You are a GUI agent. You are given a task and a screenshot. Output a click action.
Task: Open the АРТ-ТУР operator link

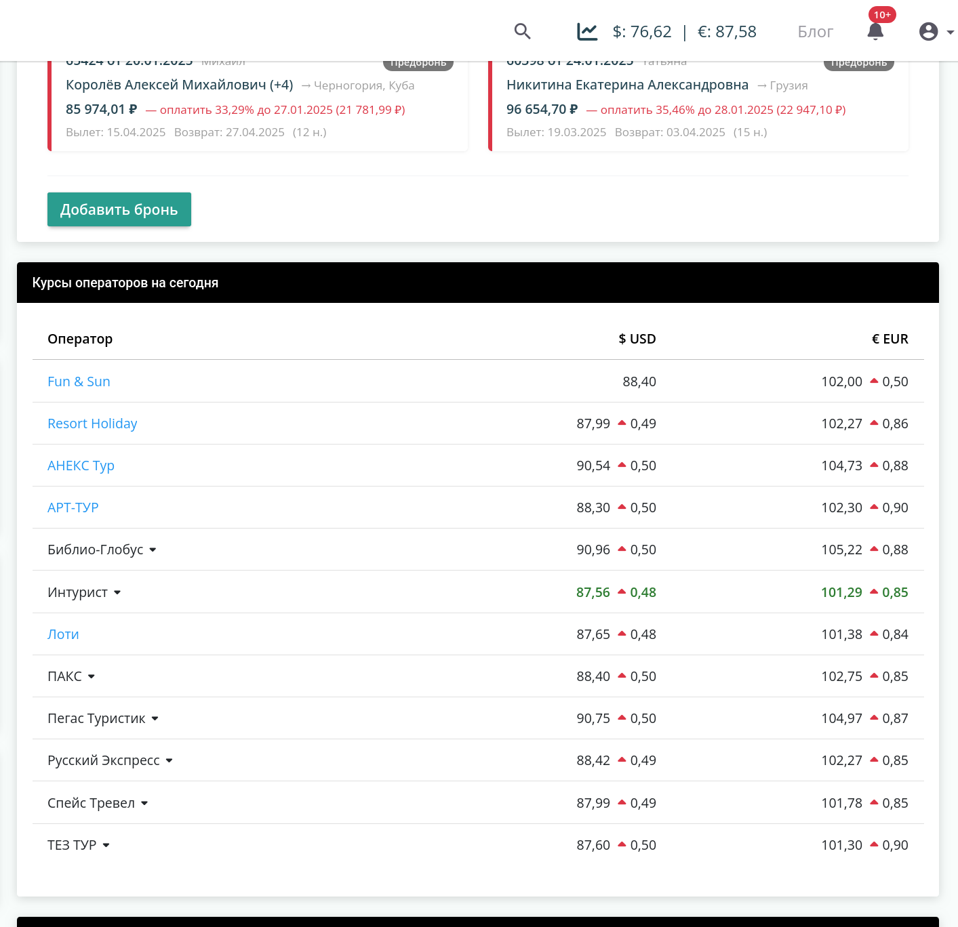(x=73, y=508)
